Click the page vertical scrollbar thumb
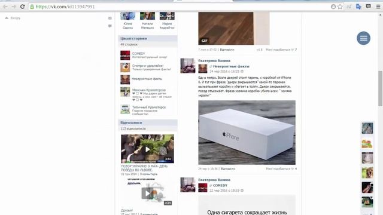This screenshot has height=215, width=383. coord(381,88)
